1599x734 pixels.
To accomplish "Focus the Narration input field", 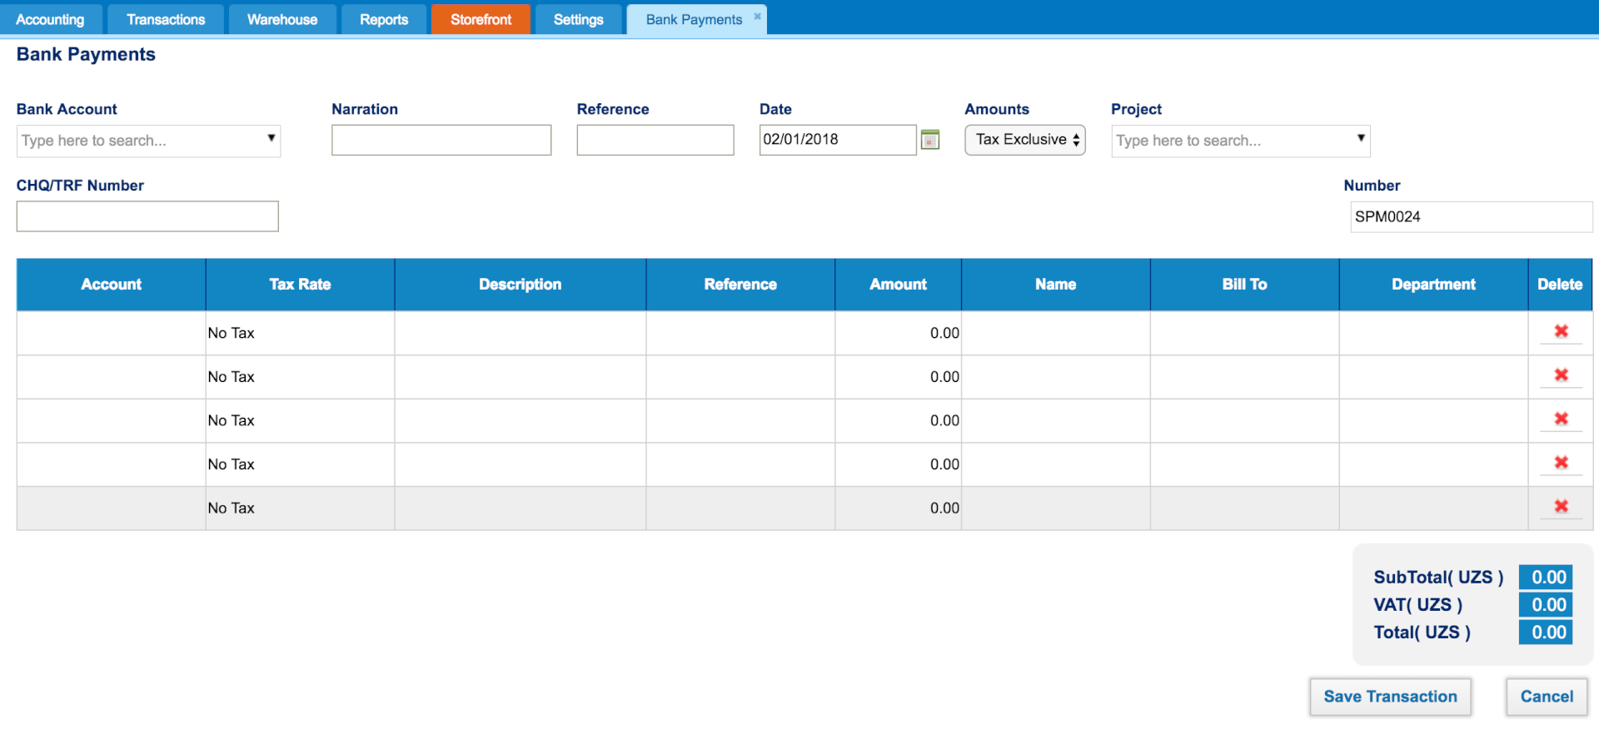I will point(441,140).
